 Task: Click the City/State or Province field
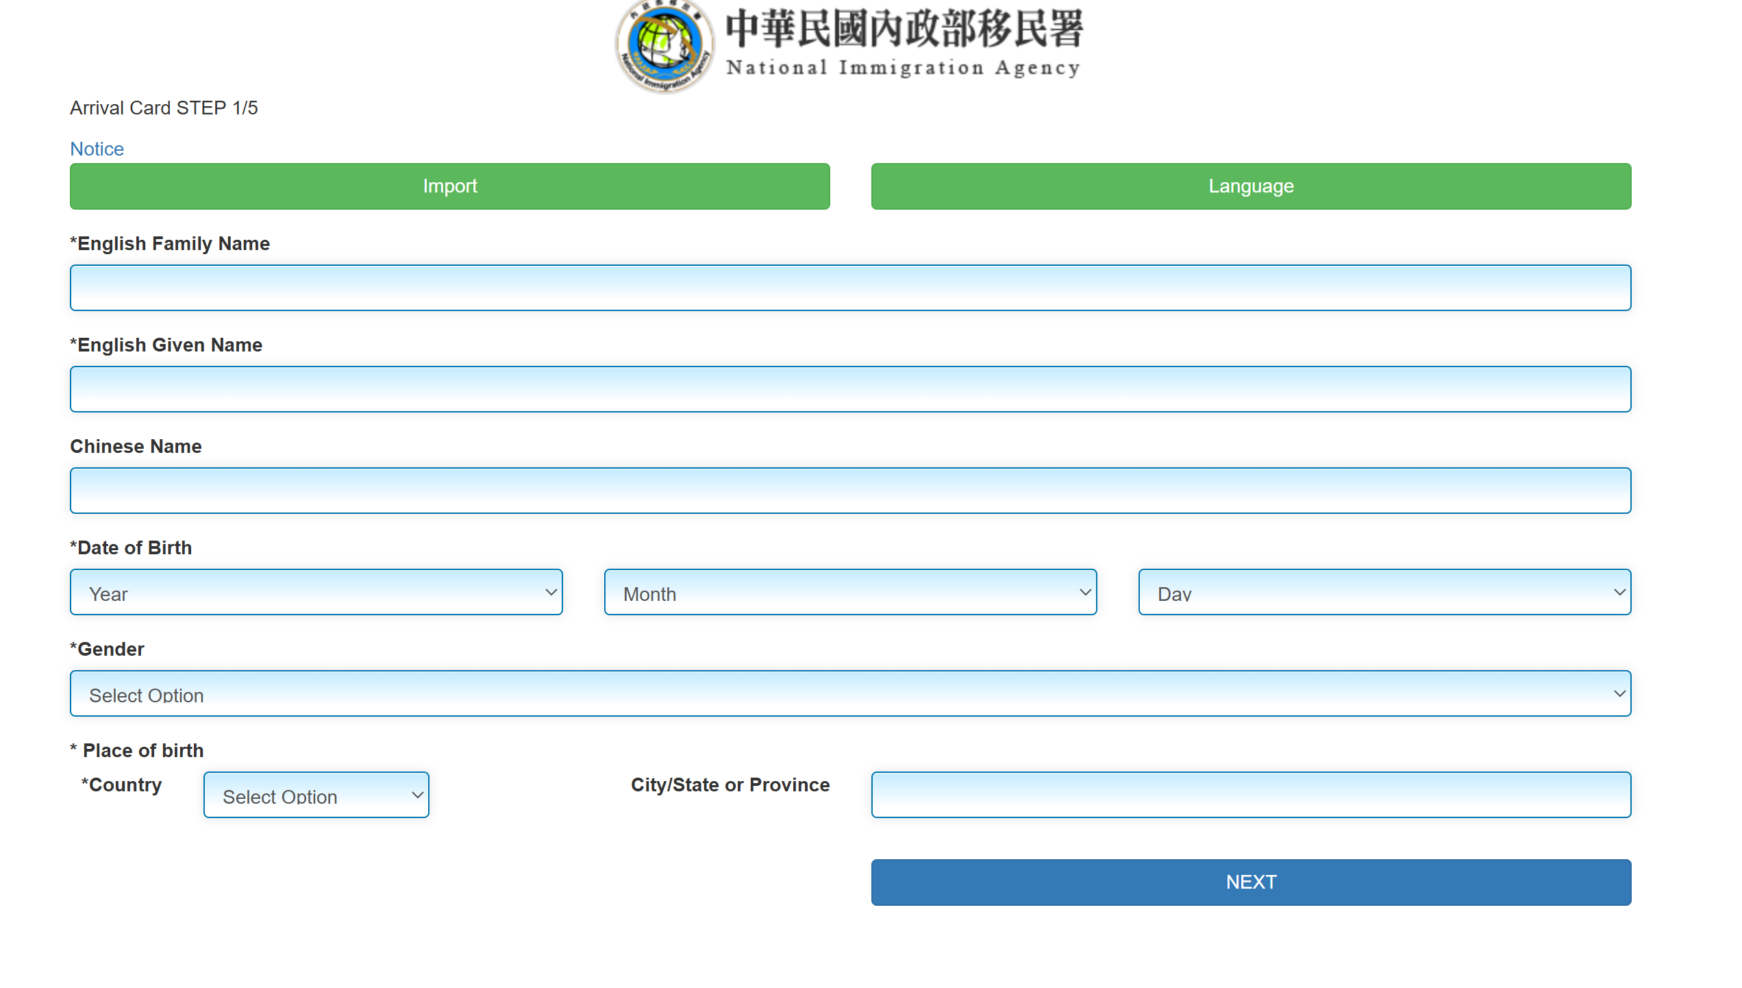click(1251, 795)
